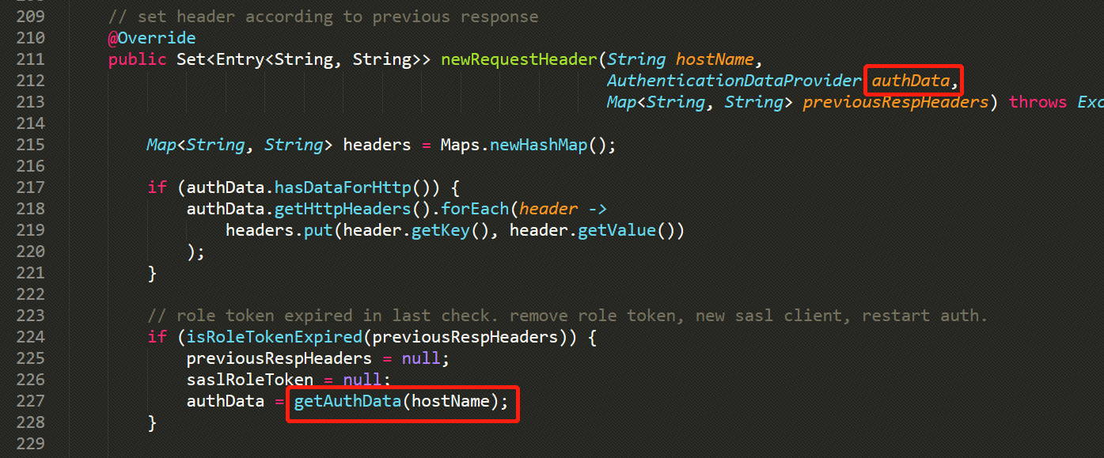Viewport: 1104px width, 458px height.
Task: Click line number 217 in gutter
Action: pyautogui.click(x=29, y=187)
